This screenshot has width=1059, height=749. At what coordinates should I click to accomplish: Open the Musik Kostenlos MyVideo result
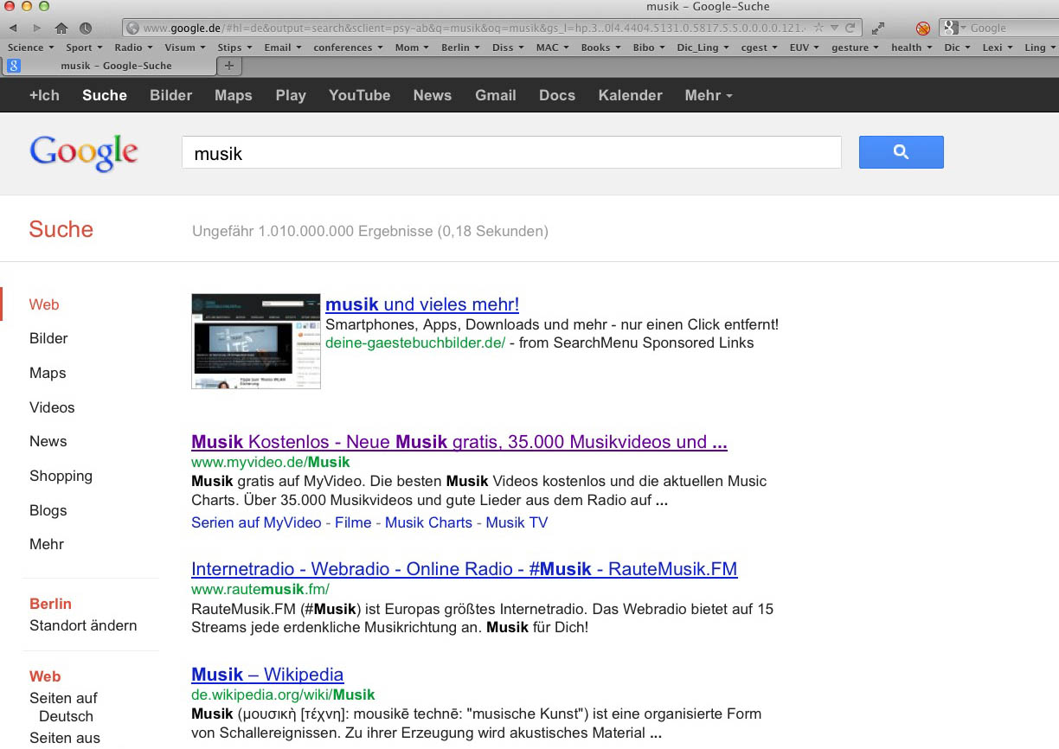pos(459,442)
